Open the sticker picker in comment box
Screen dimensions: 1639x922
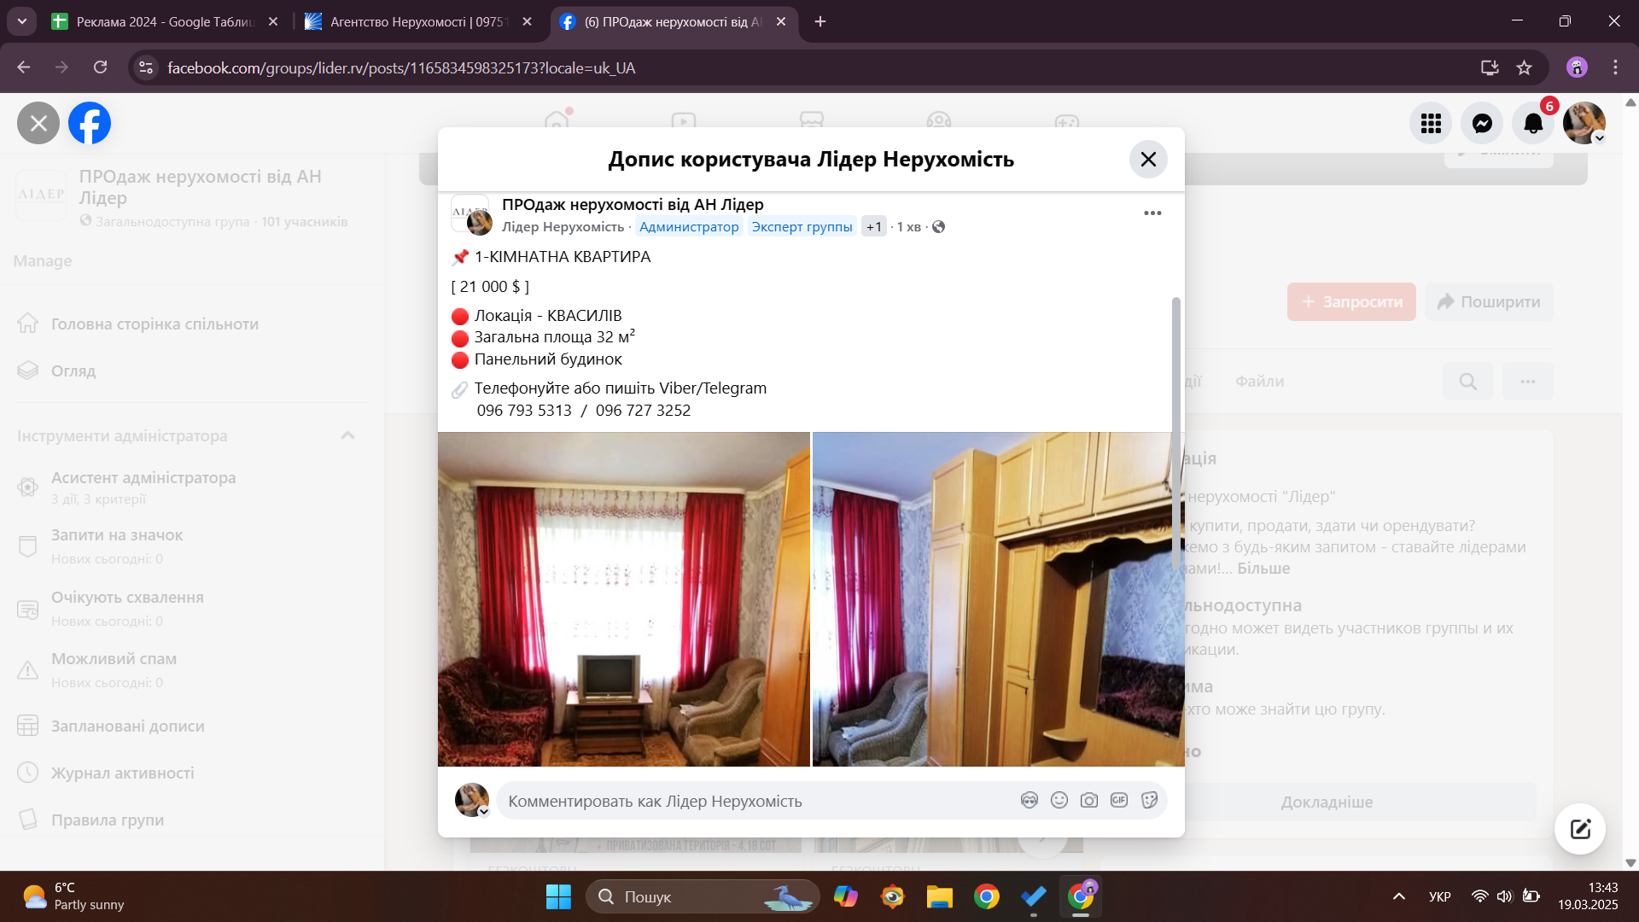(1149, 801)
